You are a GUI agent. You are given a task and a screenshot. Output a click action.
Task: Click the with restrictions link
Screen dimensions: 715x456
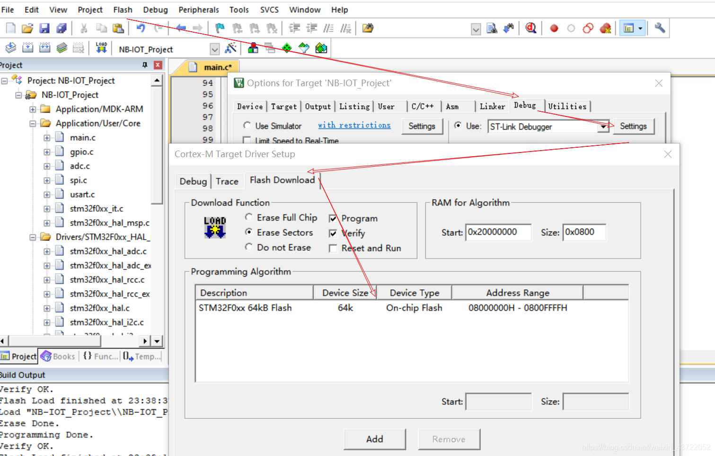[354, 125]
